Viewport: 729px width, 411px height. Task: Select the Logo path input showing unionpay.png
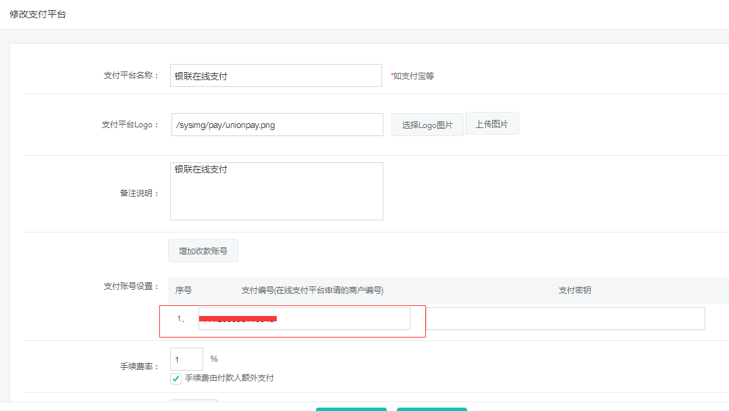click(x=277, y=125)
